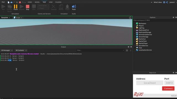Viewport: 177px width, 99px height.
Task: Click the auto-recovery file created message
Action: pyautogui.click(x=24, y=54)
